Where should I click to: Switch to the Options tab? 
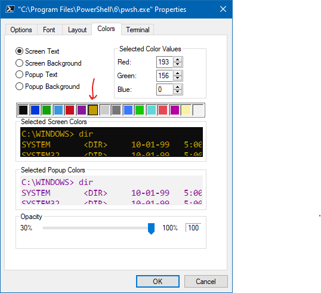pyautogui.click(x=21, y=30)
